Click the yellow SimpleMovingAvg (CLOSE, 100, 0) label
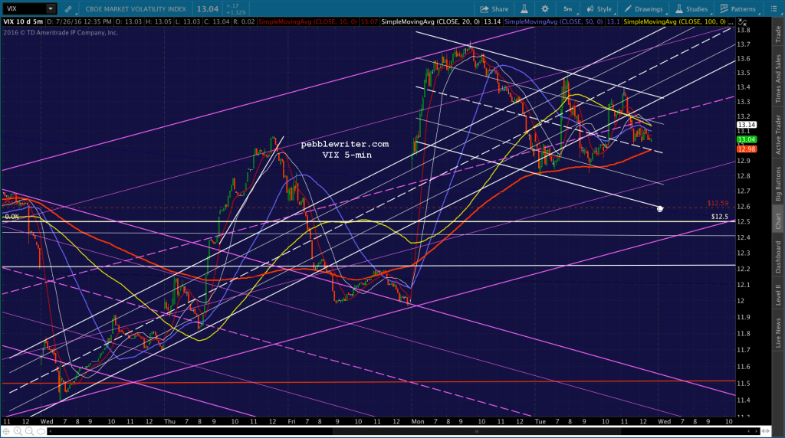The height and width of the screenshot is (438, 785). [675, 22]
